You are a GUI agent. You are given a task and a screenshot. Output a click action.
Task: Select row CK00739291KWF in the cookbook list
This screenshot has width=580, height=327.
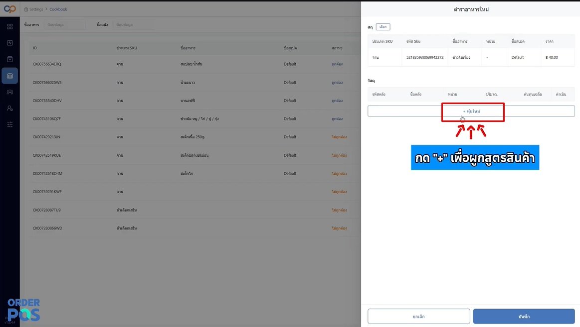[195, 192]
